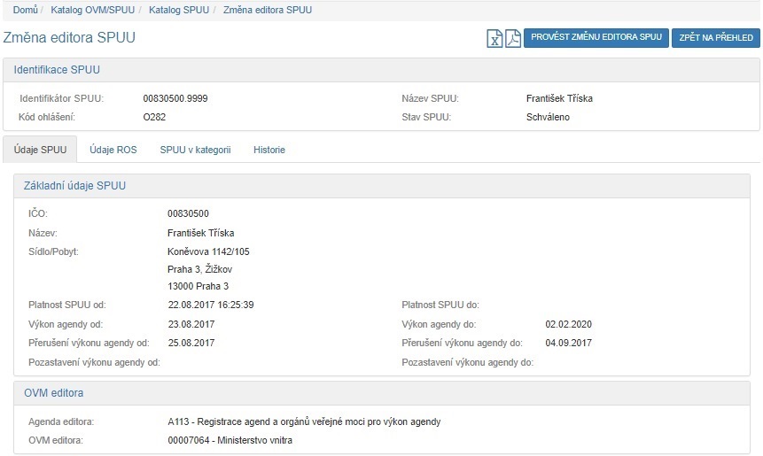Select the Údaje SPUU tab
Viewport: 763px width, 456px height.
point(41,150)
